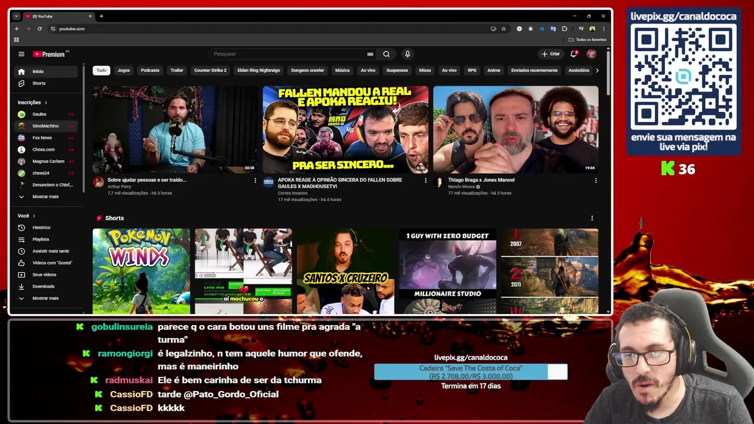Open the notifications bell
This screenshot has width=754, height=424.
point(573,54)
